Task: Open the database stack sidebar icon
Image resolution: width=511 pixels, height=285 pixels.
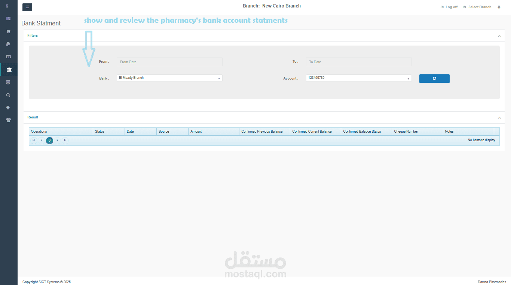Action: click(x=8, y=82)
